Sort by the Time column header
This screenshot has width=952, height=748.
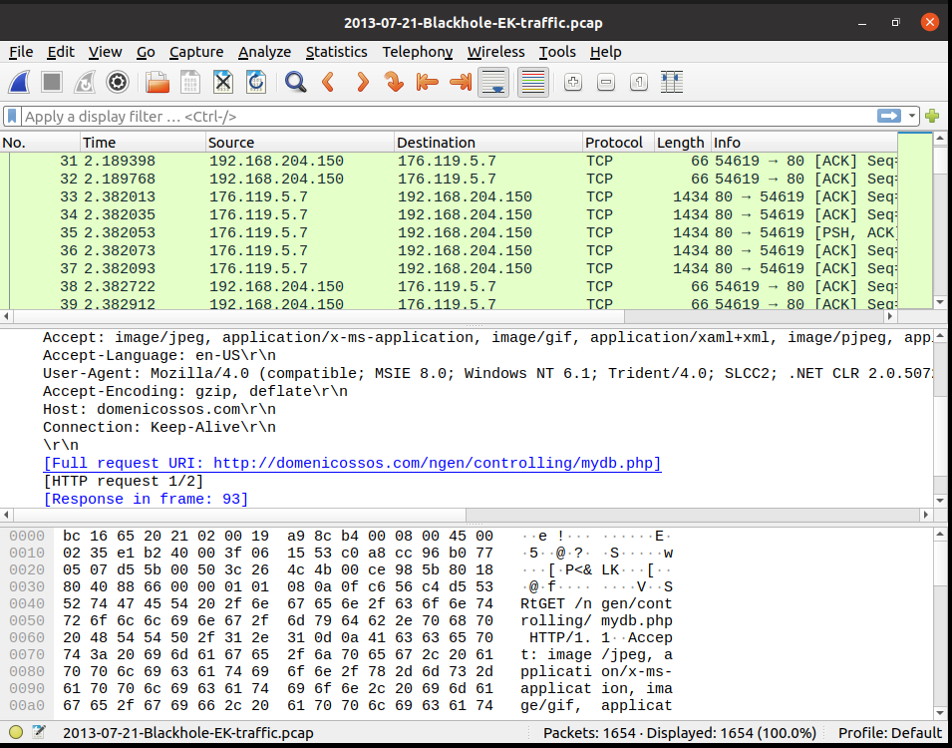click(144, 143)
